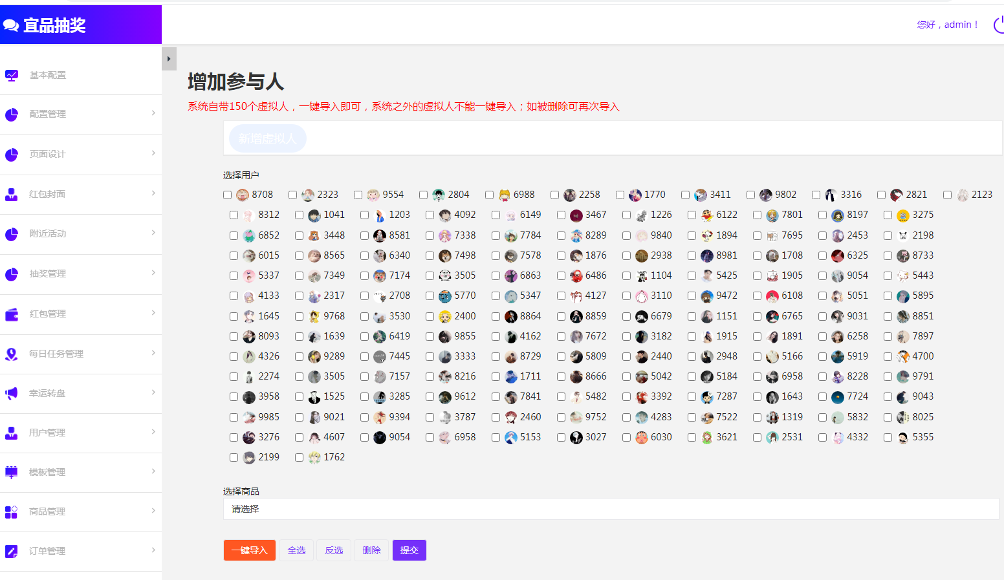Viewport: 1004px width, 580px height.
Task: Click the 配置管理 pie icon
Action: tap(12, 114)
